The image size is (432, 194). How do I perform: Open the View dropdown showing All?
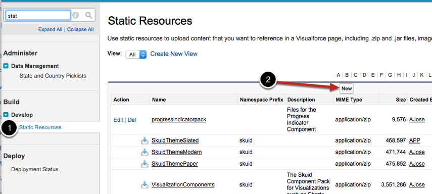[136, 54]
